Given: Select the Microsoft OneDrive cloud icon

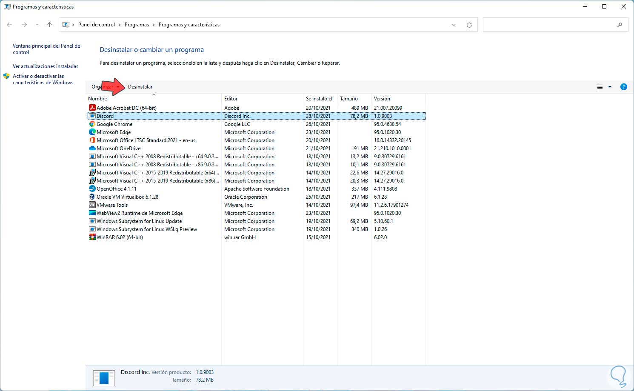Looking at the screenshot, I should pos(92,148).
